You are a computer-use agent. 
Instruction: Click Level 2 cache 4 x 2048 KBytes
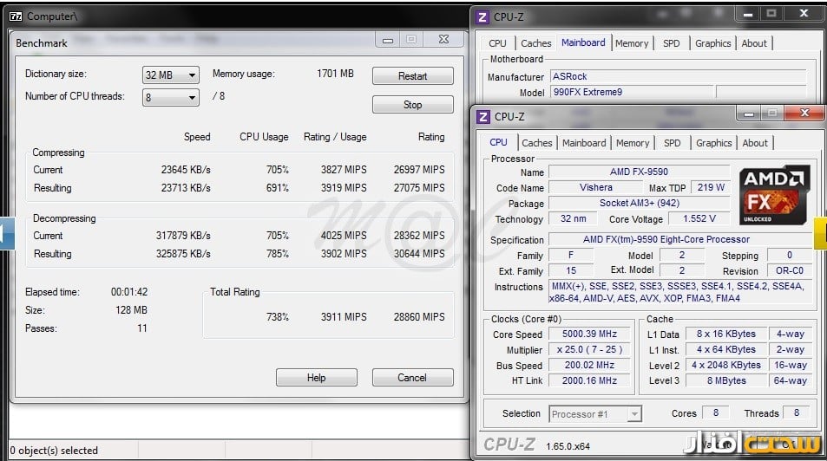pyautogui.click(x=725, y=365)
